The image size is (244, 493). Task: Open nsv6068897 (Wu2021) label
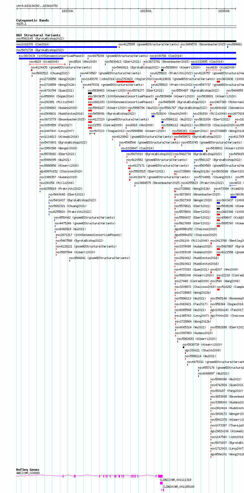click(x=213, y=373)
